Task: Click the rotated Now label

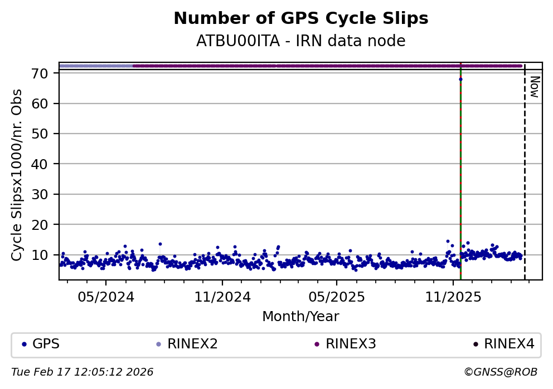Action: point(534,87)
